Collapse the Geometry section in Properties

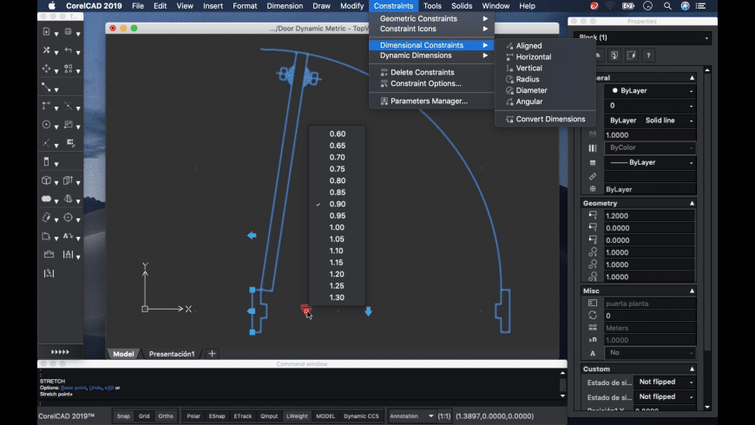(x=692, y=203)
